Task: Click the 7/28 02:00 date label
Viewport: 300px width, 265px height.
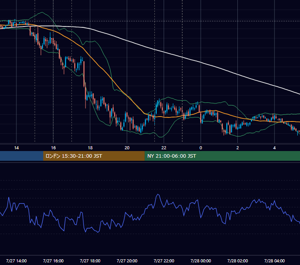Action: pyautogui.click(x=238, y=261)
